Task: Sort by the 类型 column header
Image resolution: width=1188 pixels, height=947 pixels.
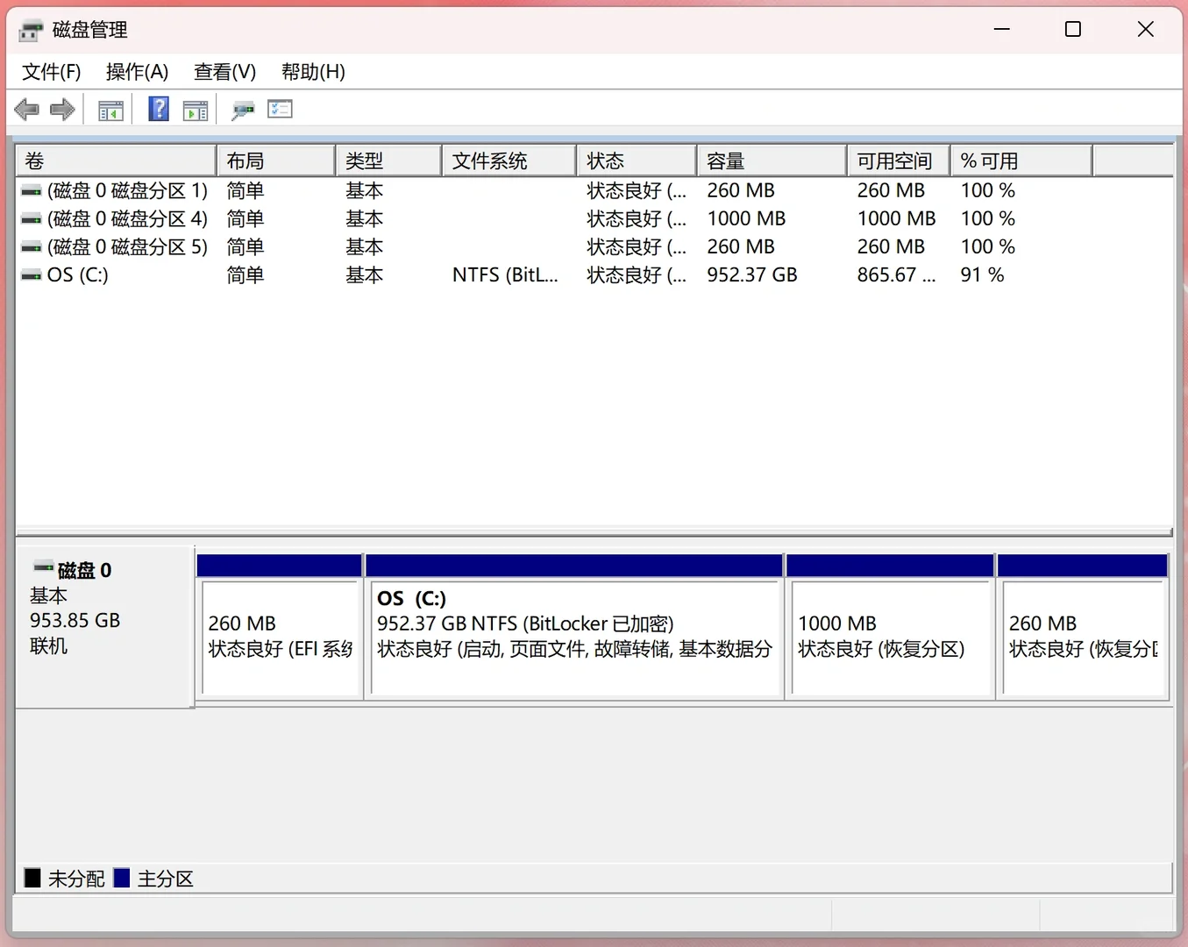Action: 388,161
